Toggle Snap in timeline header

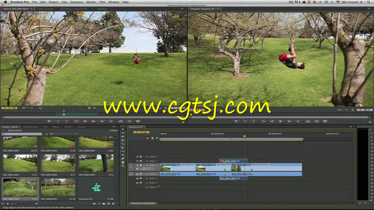[x=148, y=138]
